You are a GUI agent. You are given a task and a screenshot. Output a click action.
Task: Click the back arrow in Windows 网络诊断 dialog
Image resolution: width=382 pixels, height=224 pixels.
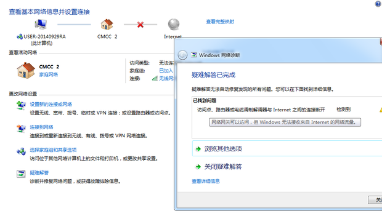click(x=182, y=55)
